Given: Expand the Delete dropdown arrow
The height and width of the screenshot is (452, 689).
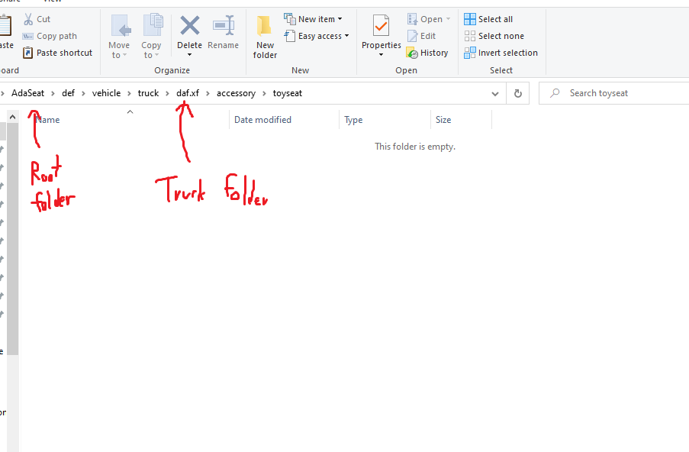Looking at the screenshot, I should pyautogui.click(x=190, y=55).
